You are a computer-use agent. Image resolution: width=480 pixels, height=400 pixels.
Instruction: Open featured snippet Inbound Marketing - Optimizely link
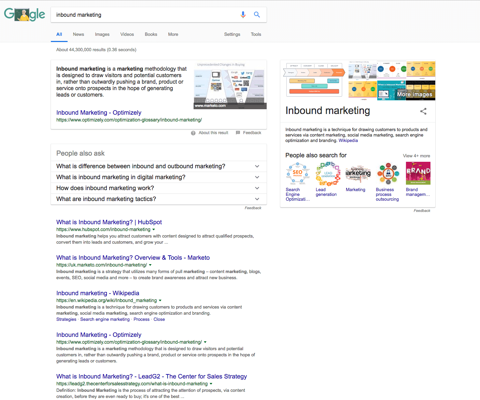99,113
